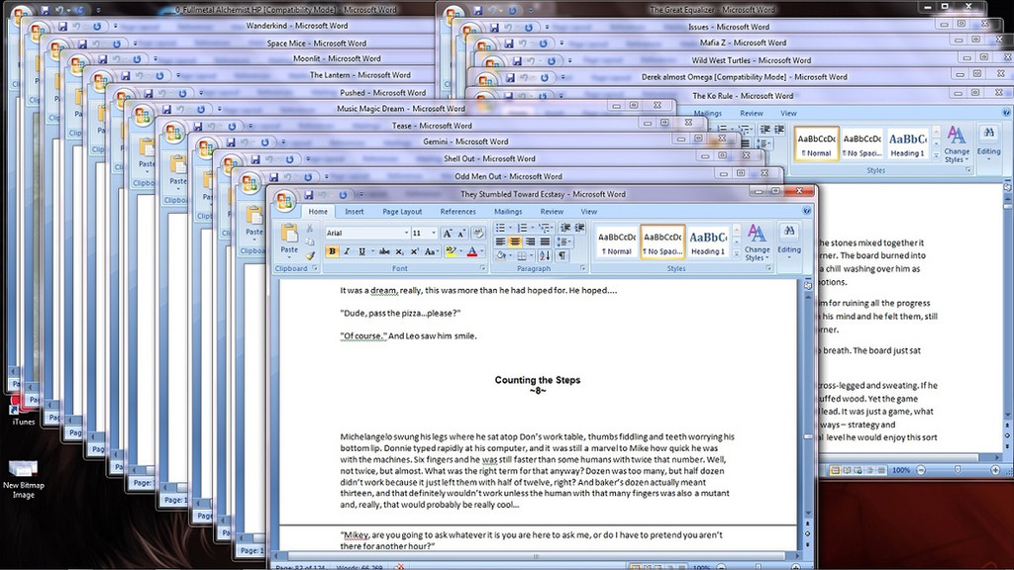Toggle Italic in front Word window
Screen dimensions: 1014x570
point(347,251)
